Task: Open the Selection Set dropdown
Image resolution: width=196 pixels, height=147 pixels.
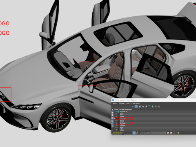Action: [158, 133]
